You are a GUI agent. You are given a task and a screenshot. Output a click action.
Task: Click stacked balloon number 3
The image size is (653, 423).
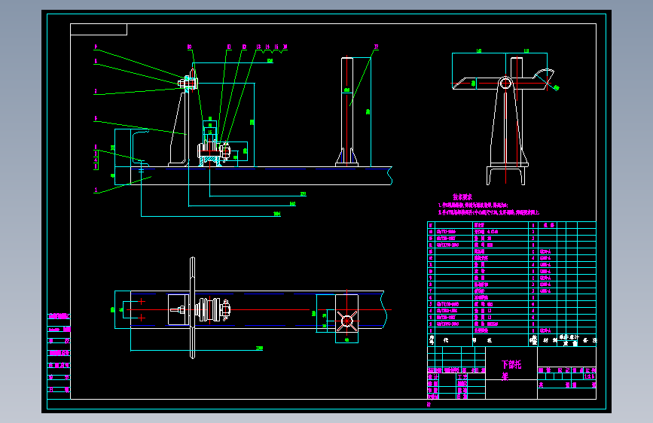pos(96,154)
